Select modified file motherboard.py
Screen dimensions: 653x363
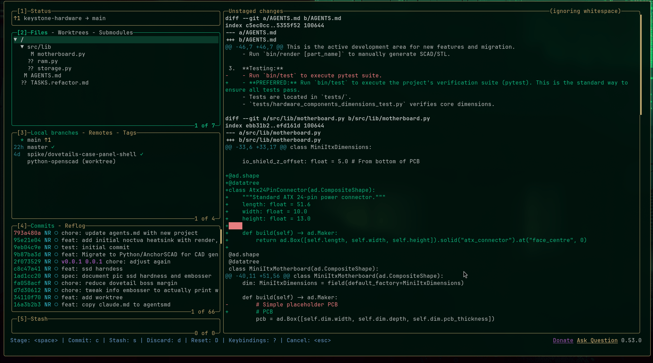(x=61, y=54)
